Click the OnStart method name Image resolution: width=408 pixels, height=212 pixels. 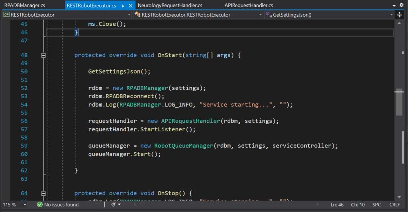(170, 55)
